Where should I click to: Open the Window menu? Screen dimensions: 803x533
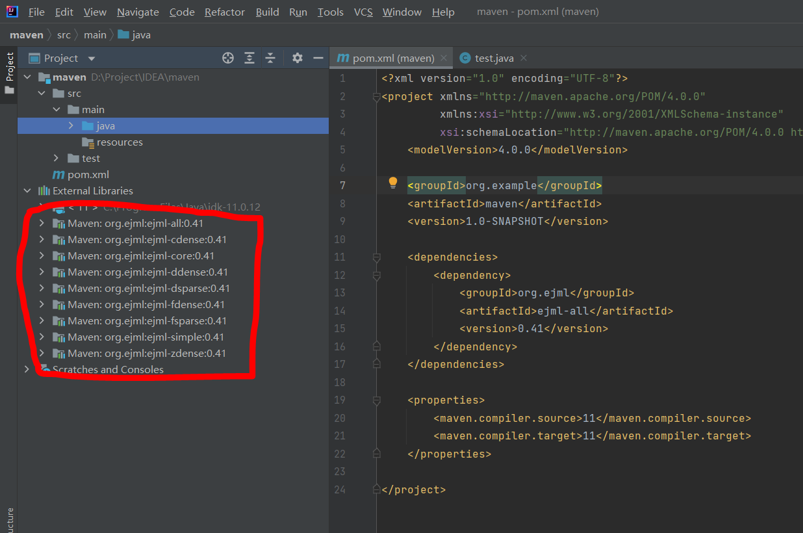402,12
